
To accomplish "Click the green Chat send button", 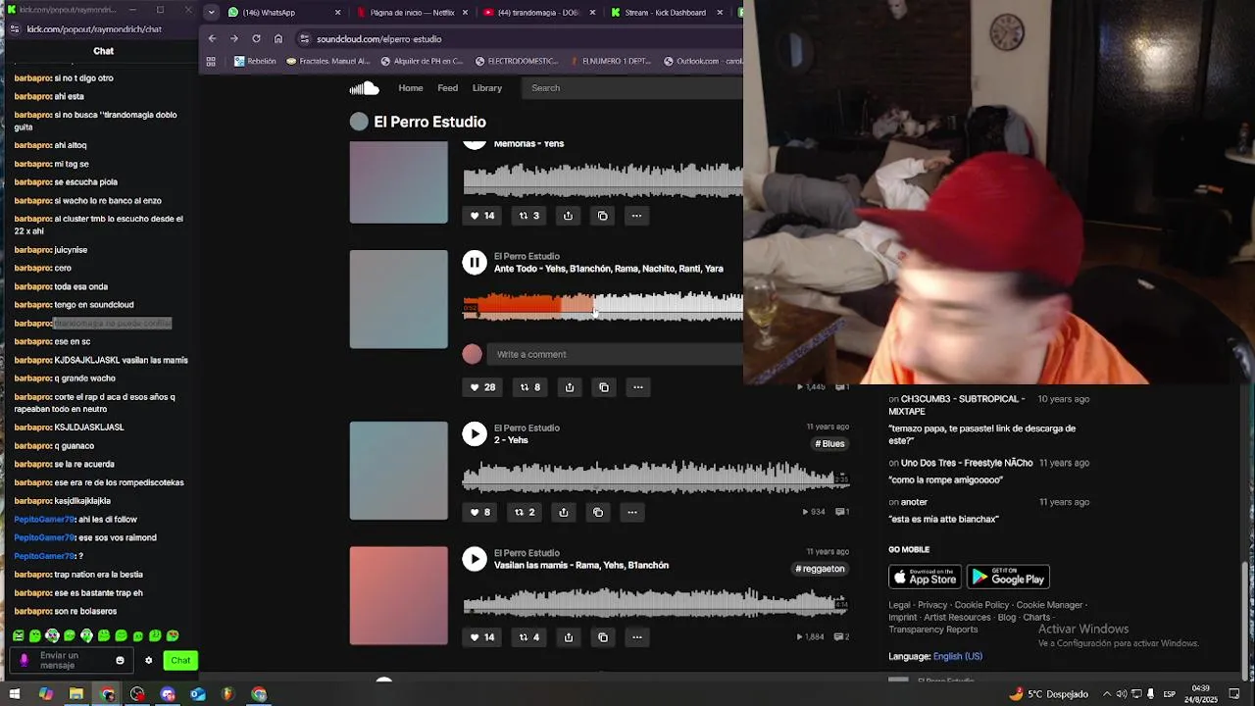I will pyautogui.click(x=180, y=661).
